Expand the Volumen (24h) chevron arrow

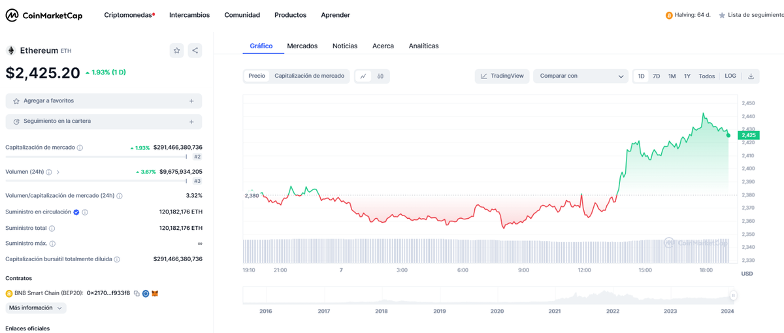[58, 172]
